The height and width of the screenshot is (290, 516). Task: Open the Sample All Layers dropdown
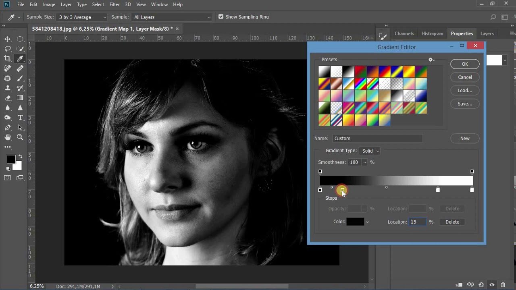click(x=171, y=17)
